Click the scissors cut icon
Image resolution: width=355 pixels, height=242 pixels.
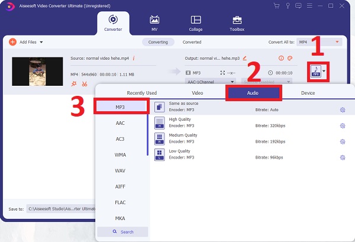[x=85, y=84]
